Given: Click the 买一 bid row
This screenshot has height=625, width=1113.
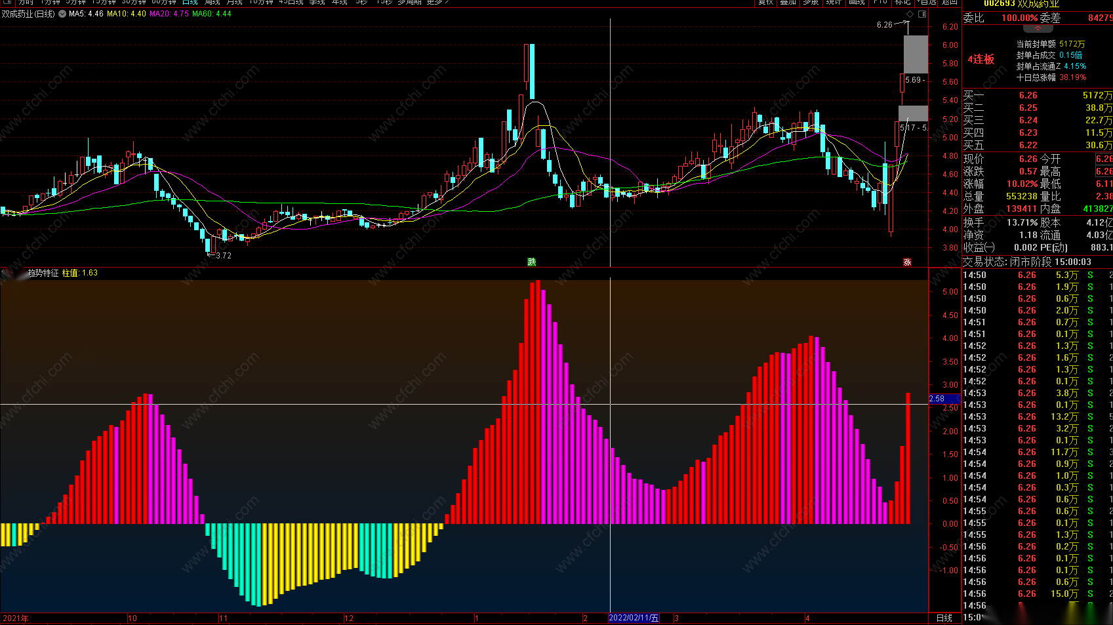Looking at the screenshot, I should point(1038,96).
